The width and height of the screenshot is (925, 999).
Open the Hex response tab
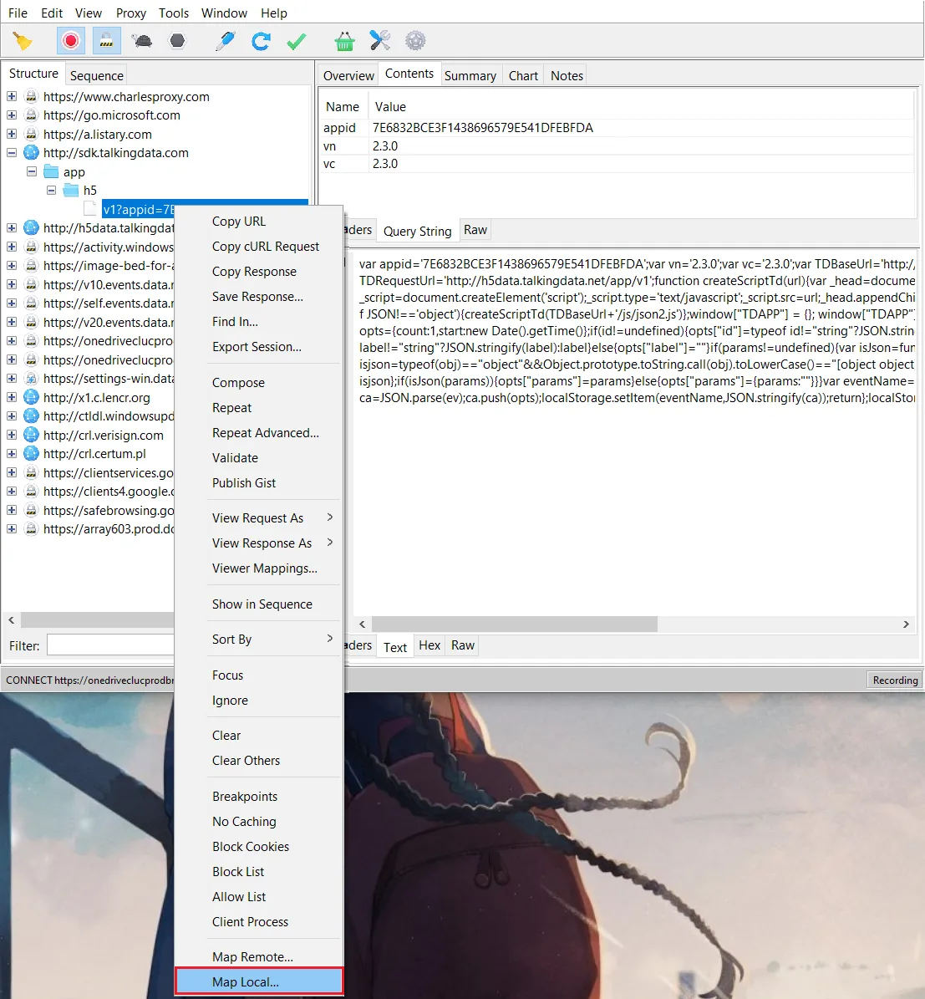(x=429, y=645)
